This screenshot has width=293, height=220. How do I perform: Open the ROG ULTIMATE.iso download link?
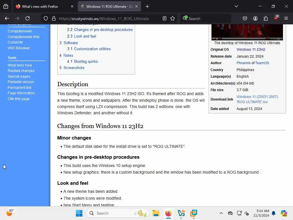pos(257,99)
